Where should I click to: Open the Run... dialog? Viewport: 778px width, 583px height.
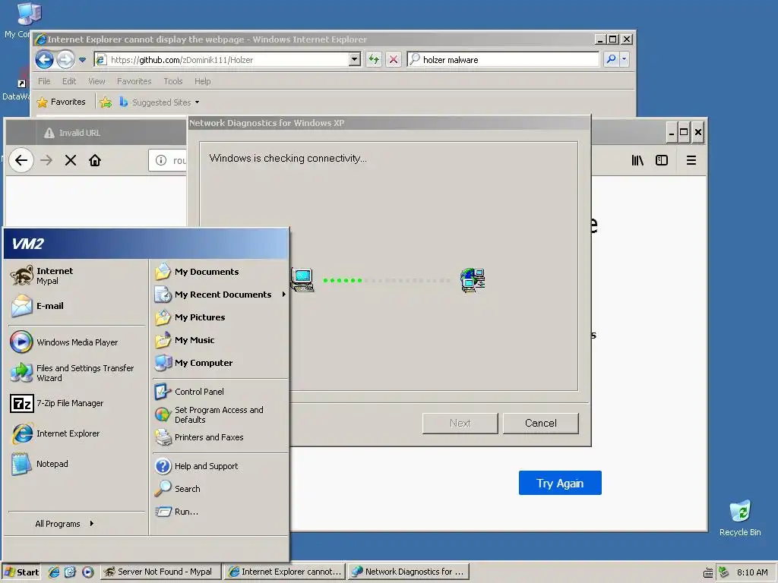point(220,512)
